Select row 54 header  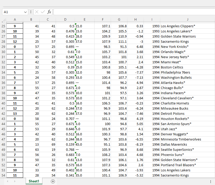tap(3, 175)
